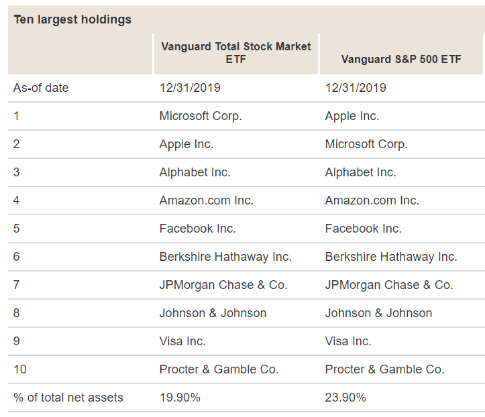Select Facebook Inc. in the Total Stock Market column

[197, 229]
